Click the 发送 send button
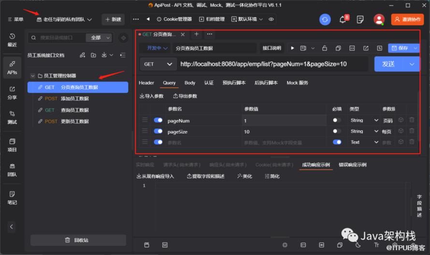The height and width of the screenshot is (255, 430). tap(388, 64)
